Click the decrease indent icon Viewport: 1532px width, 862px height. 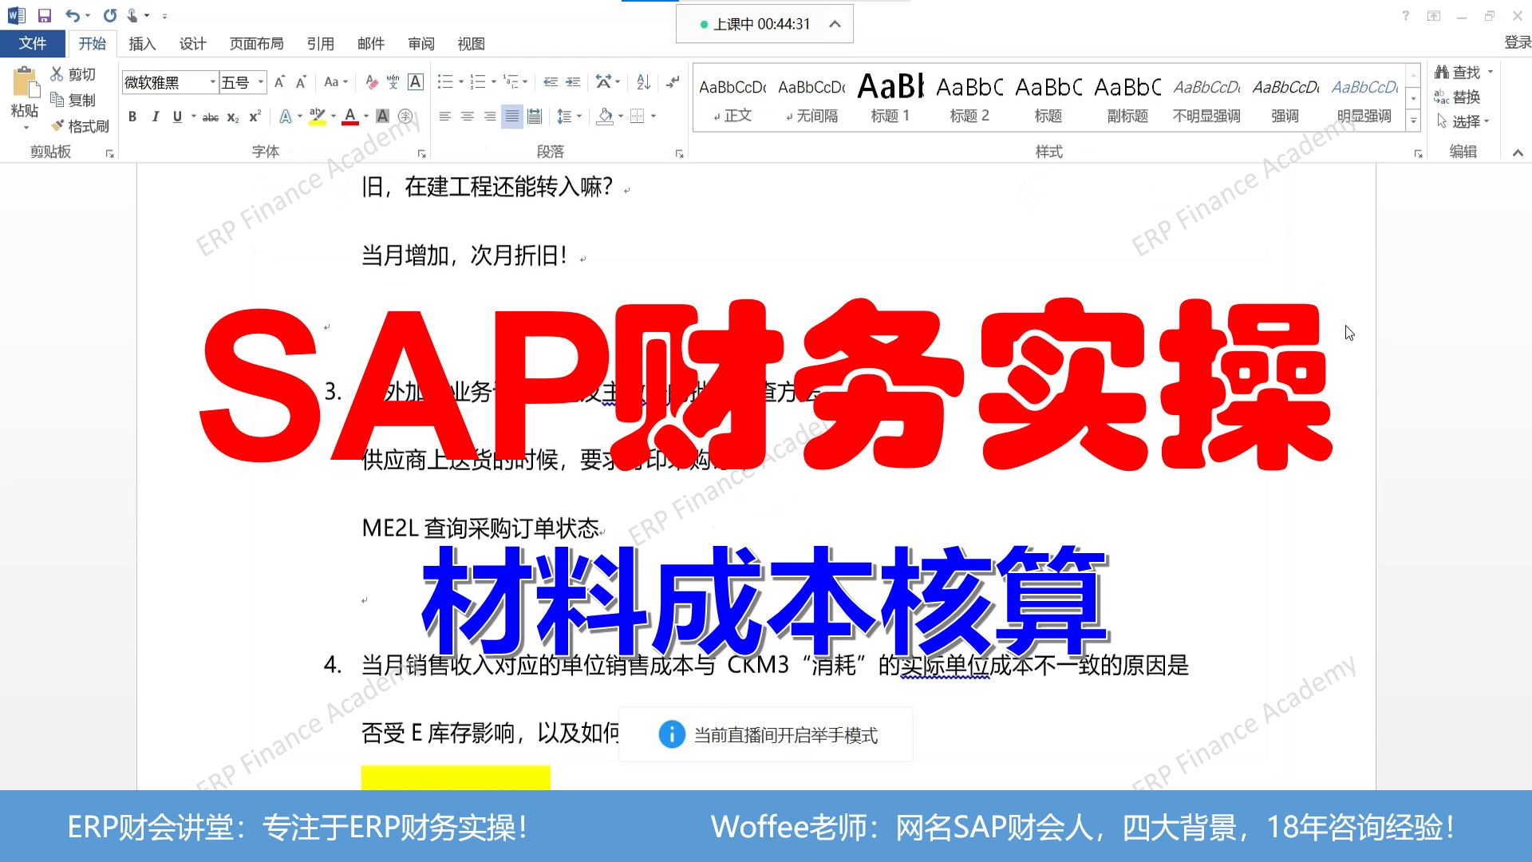[x=551, y=81]
